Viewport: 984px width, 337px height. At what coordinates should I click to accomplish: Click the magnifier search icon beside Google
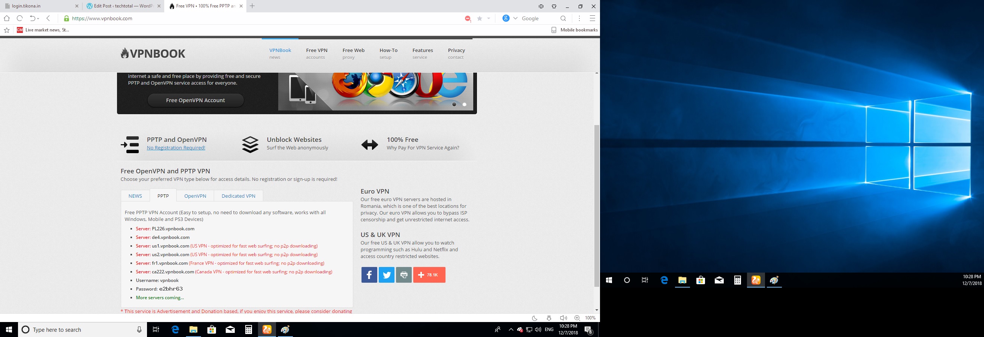pyautogui.click(x=563, y=18)
